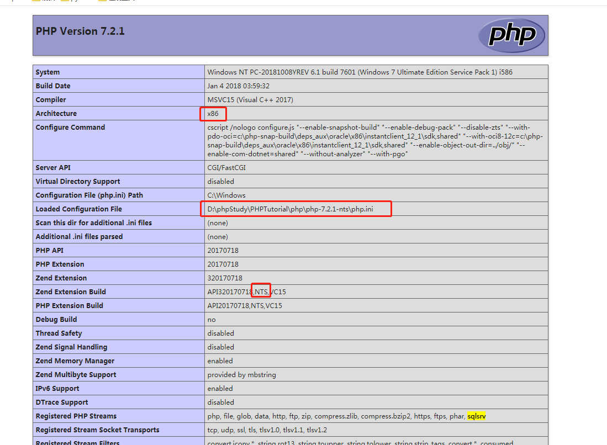Click the PHP Extension '20170718' value
This screenshot has width=607, height=445.
pos(223,264)
